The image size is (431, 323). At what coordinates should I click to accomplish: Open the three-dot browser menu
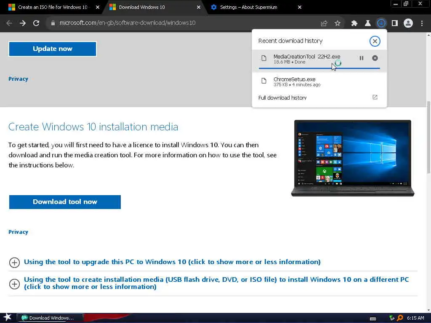(x=422, y=24)
